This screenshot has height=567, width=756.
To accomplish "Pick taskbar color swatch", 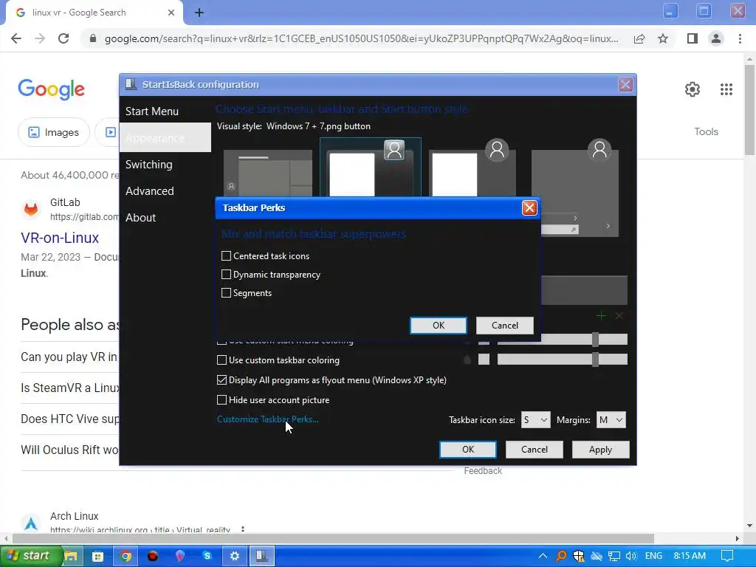I will 484,360.
